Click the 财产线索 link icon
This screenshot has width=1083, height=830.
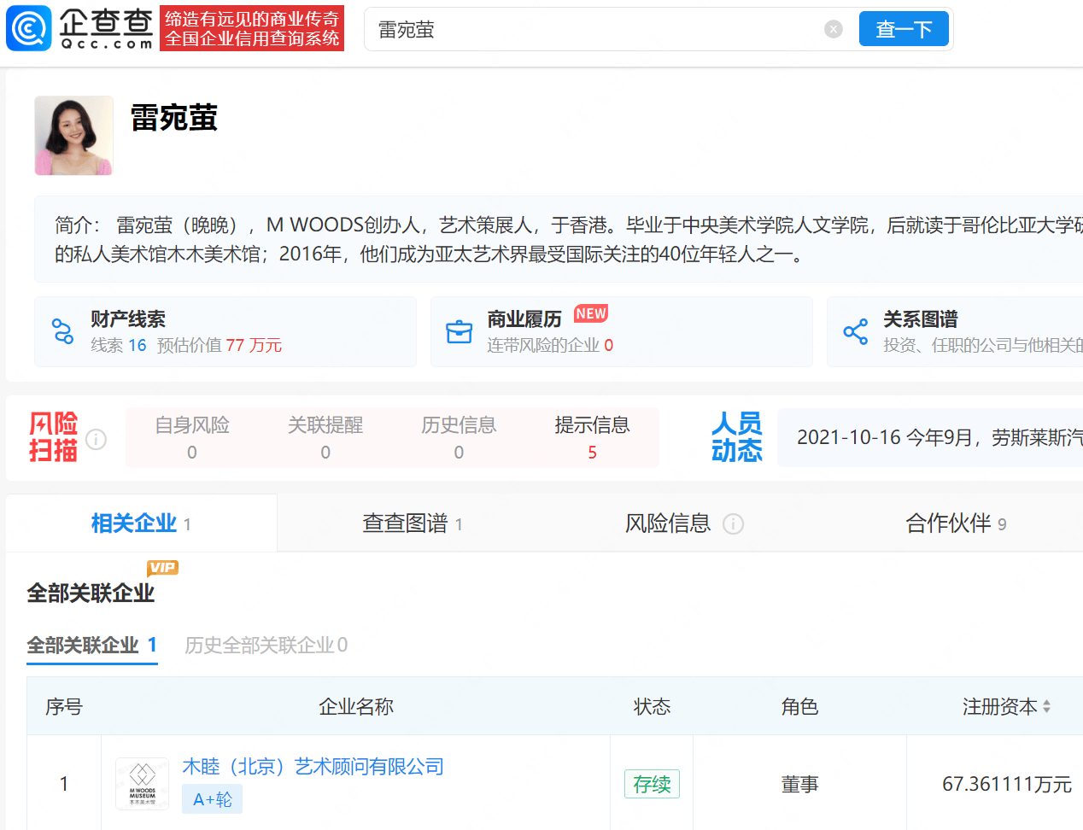click(x=63, y=331)
